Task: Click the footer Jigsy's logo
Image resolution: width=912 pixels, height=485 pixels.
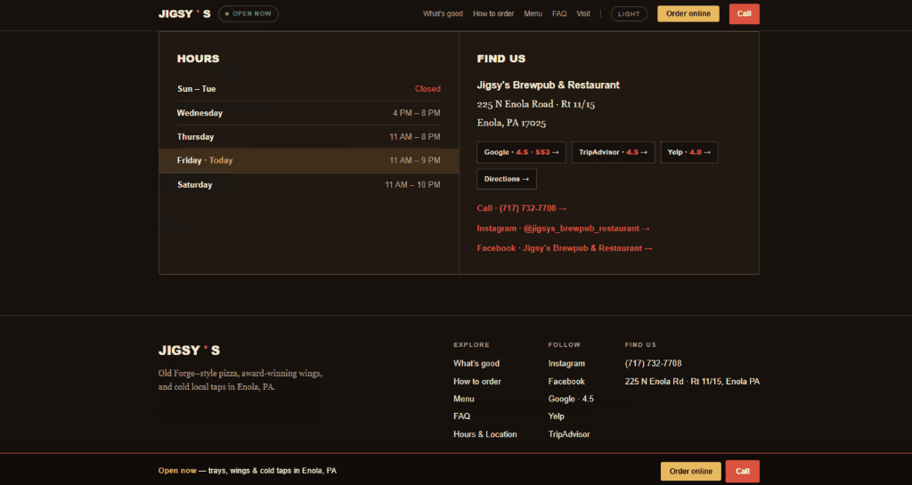Action: pos(189,351)
